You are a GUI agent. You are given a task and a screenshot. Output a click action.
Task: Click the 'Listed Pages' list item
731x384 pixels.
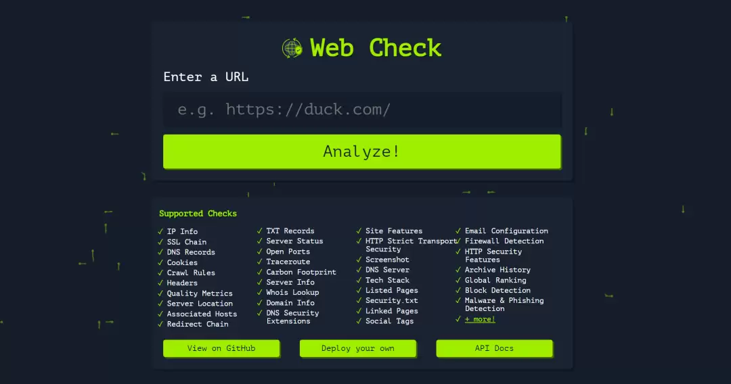coord(392,291)
